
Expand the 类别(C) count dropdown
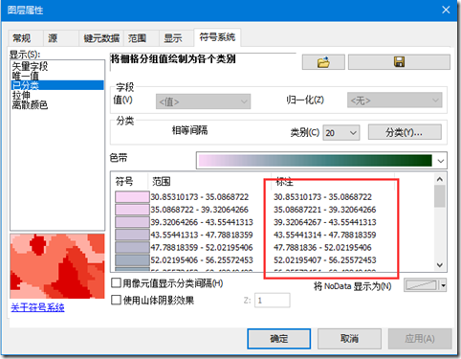pos(341,132)
